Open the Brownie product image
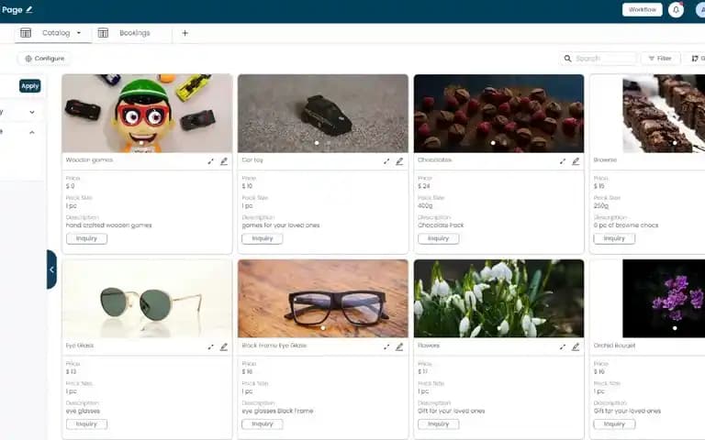The image size is (705, 440). 664,113
